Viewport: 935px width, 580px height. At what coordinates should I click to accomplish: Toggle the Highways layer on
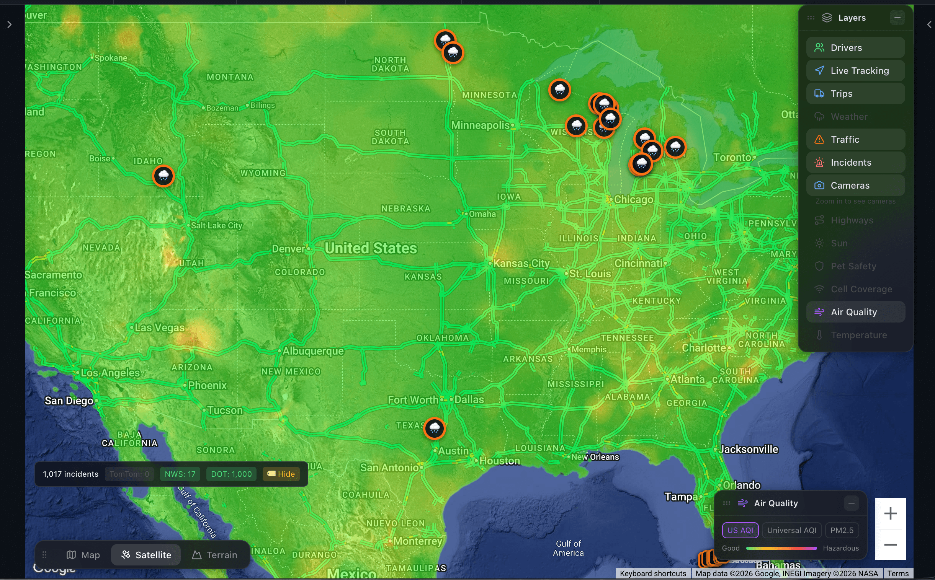coord(855,220)
